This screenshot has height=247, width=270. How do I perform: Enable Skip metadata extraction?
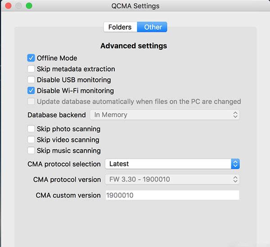[31, 69]
